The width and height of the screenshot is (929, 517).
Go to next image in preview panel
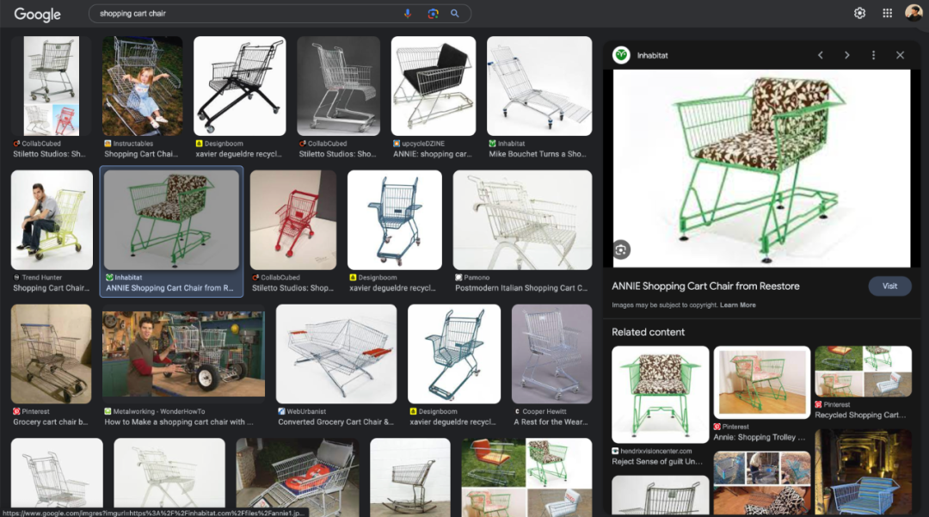847,55
